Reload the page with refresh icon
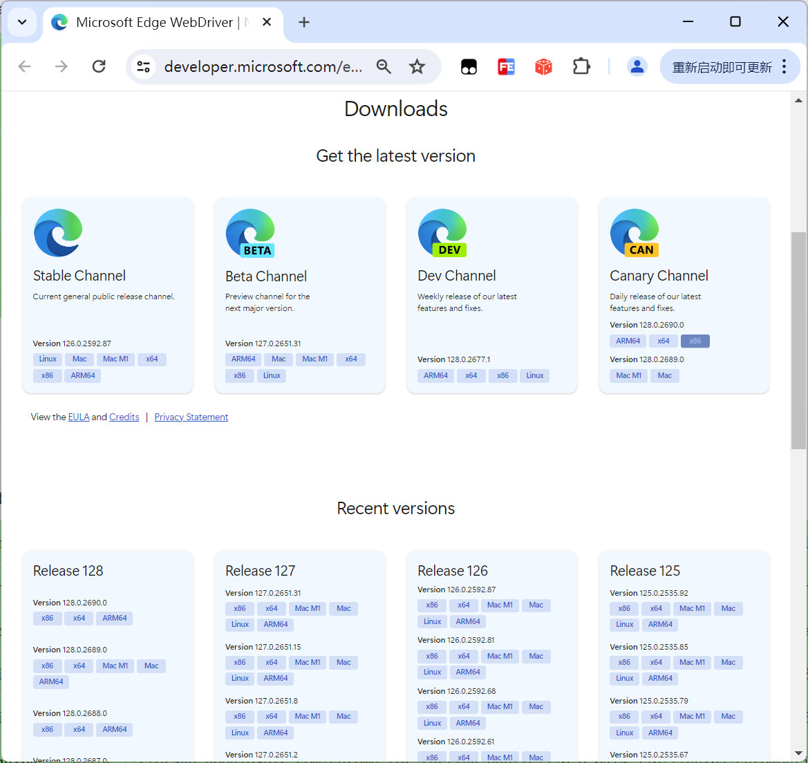 point(99,66)
